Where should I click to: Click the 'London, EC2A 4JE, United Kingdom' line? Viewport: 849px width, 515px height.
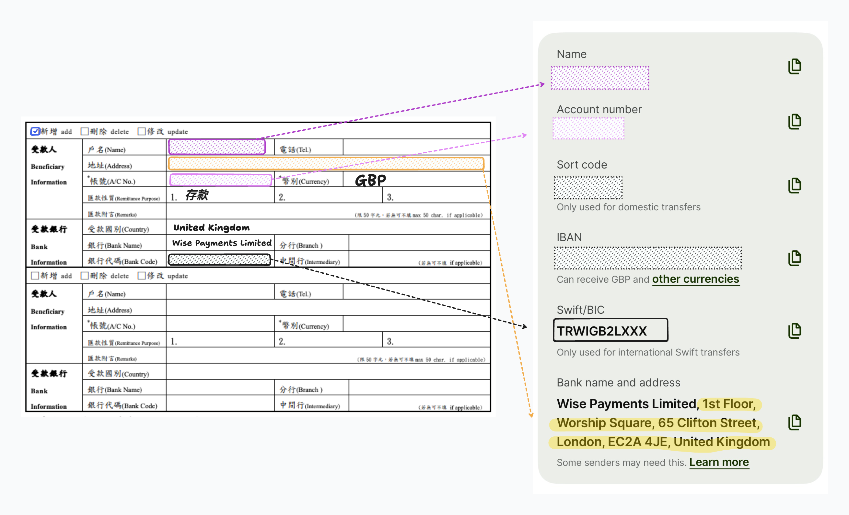(x=663, y=442)
